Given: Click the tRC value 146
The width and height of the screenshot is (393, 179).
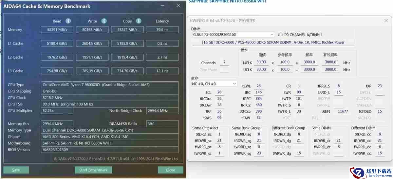Looking at the screenshot, I should point(259,92).
